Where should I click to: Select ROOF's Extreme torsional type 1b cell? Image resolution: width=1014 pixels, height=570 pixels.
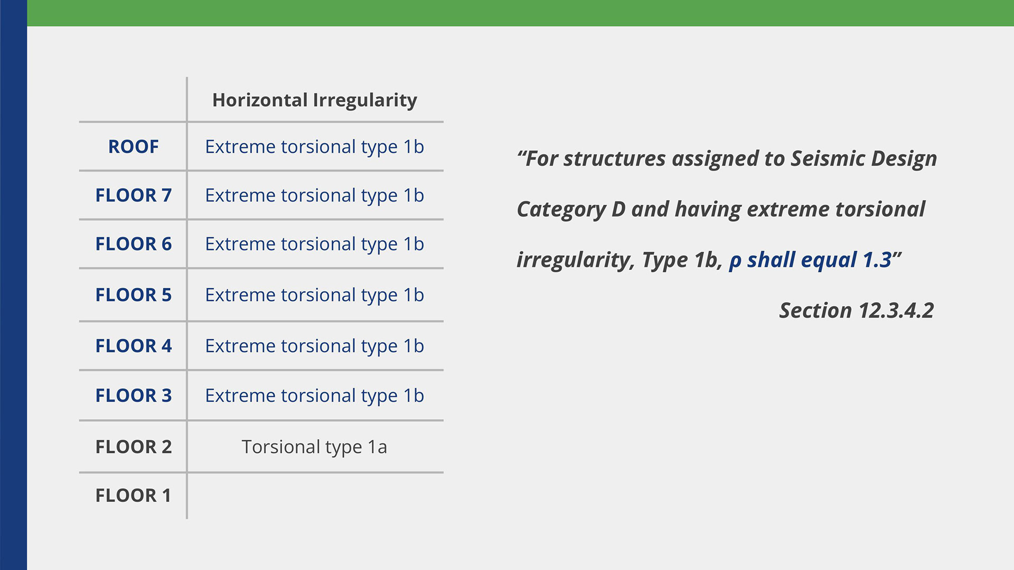pyautogui.click(x=315, y=147)
